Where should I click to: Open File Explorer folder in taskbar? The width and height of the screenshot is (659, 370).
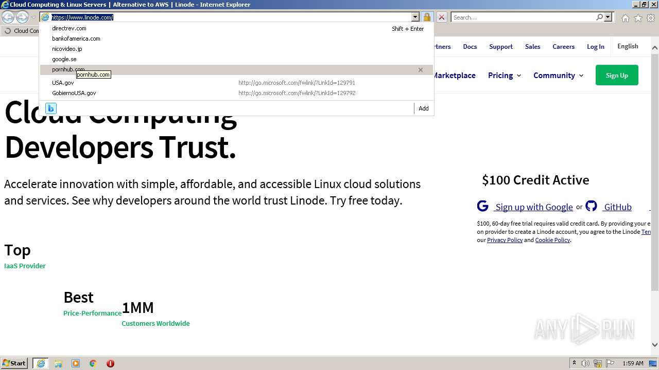(x=58, y=363)
